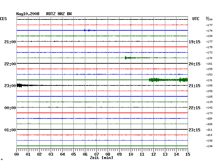Click minute axis tick label 15
This screenshot has height=163, width=214.
[188, 154]
